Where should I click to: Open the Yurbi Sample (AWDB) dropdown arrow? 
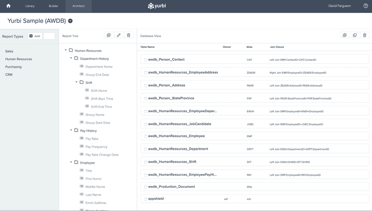tap(70, 21)
